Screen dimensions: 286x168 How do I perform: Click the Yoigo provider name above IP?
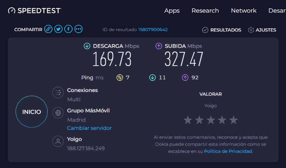[74, 139]
